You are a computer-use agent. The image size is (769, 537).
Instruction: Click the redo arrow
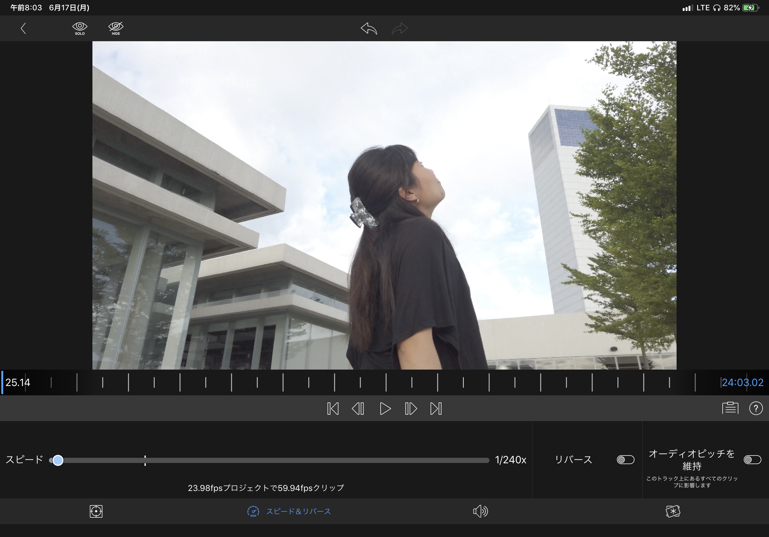point(400,28)
